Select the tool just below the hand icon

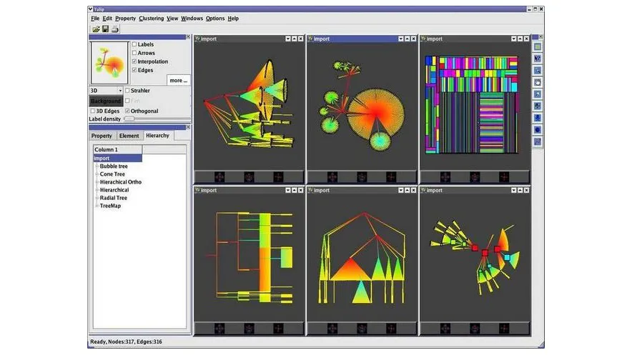point(538,94)
